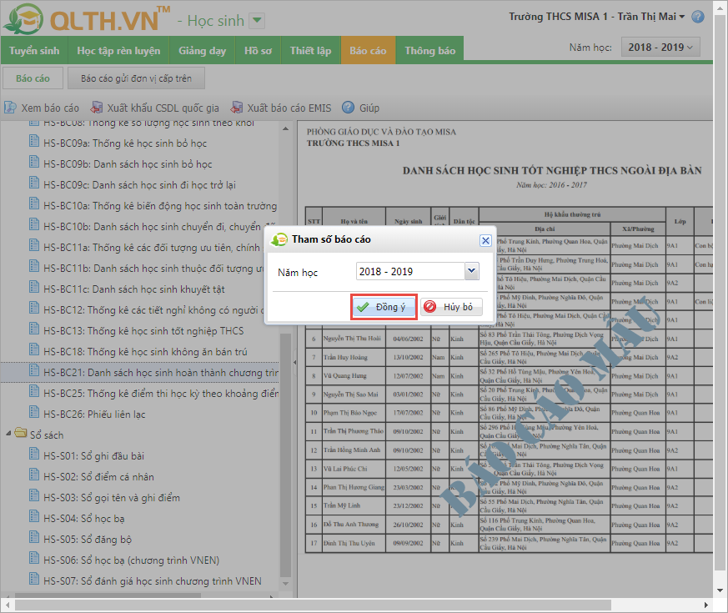
Task: Open HS-S07: Sổ đánh giá học sinh VNEN
Action: 153,581
